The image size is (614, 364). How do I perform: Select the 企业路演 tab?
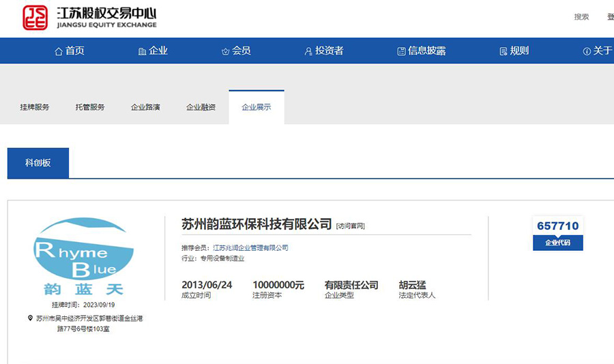[145, 107]
